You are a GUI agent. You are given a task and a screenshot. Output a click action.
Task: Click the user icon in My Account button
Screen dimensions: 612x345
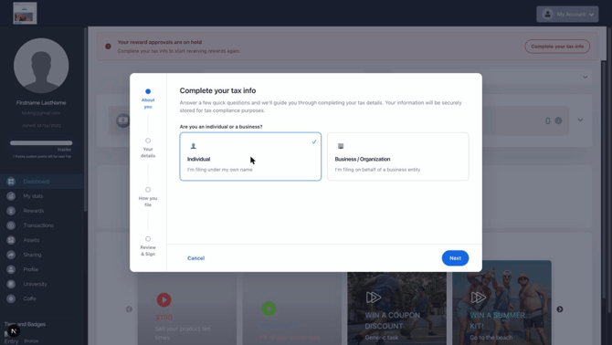[547, 14]
